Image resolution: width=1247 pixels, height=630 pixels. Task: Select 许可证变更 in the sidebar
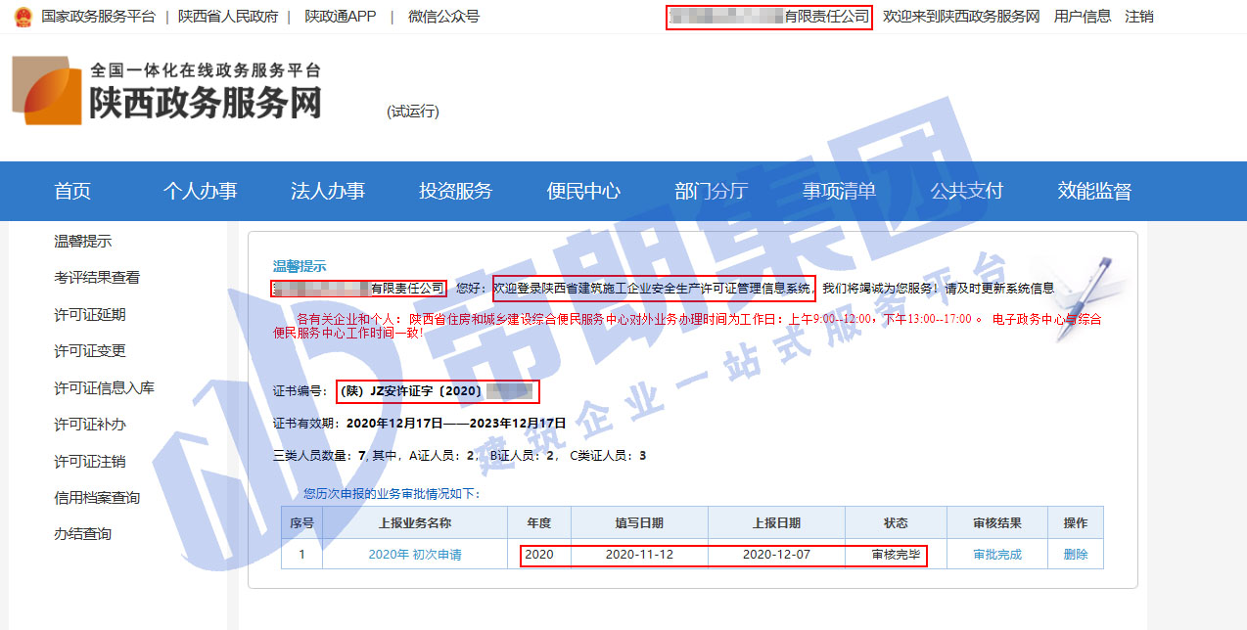tap(90, 351)
